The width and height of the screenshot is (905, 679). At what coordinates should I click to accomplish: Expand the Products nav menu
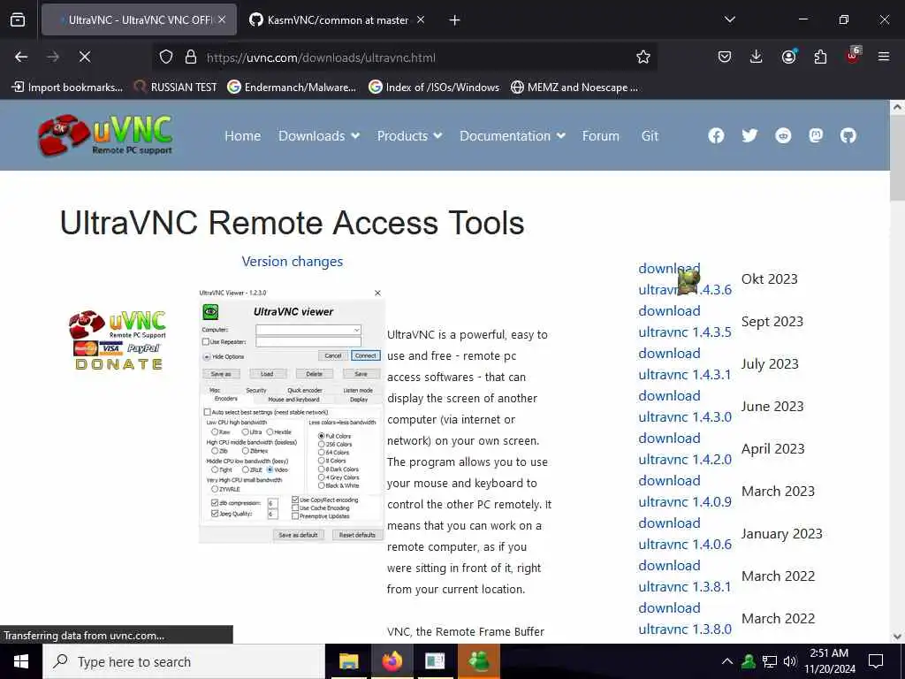[409, 135]
